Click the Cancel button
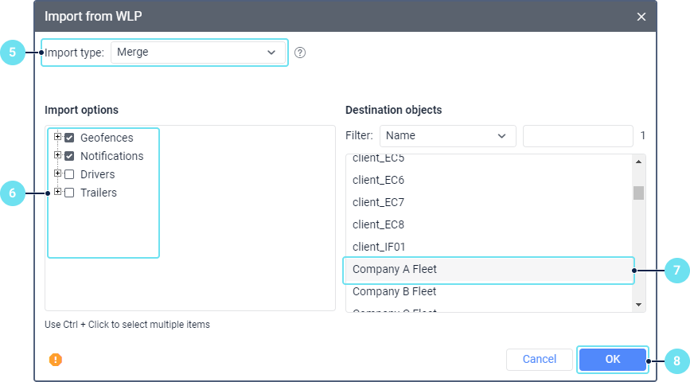The image size is (690, 382). pyautogui.click(x=539, y=360)
